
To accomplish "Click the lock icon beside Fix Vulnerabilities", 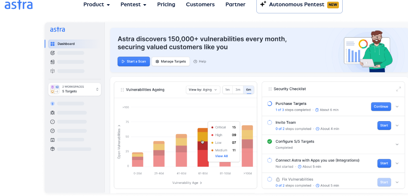I will pos(278,179).
